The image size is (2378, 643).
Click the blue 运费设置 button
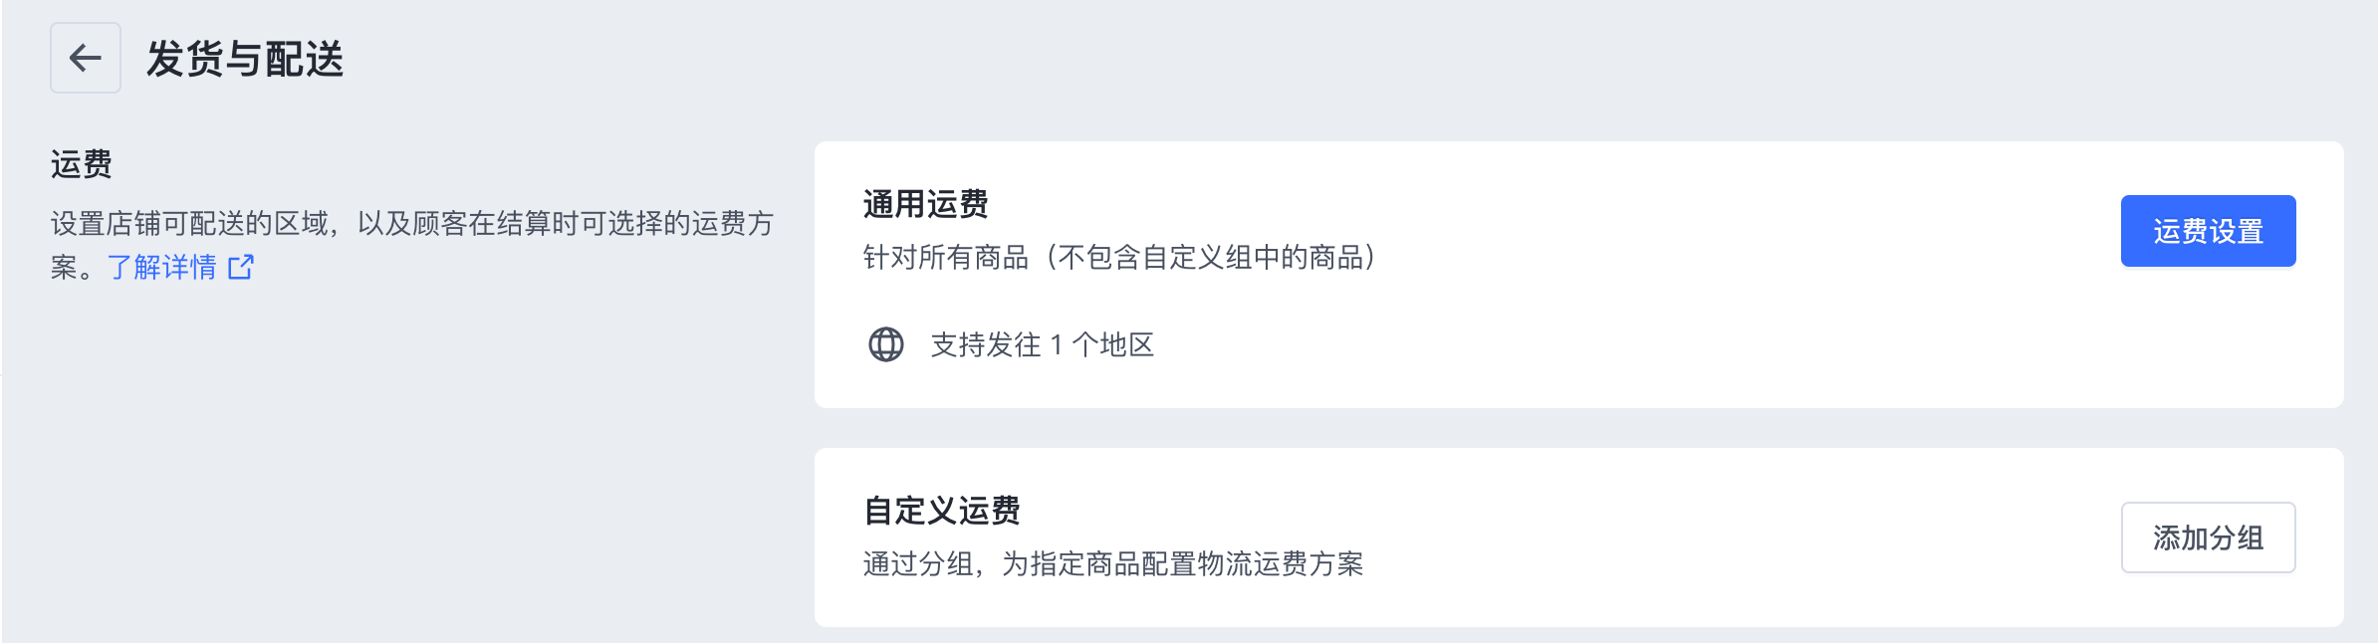(x=2207, y=231)
